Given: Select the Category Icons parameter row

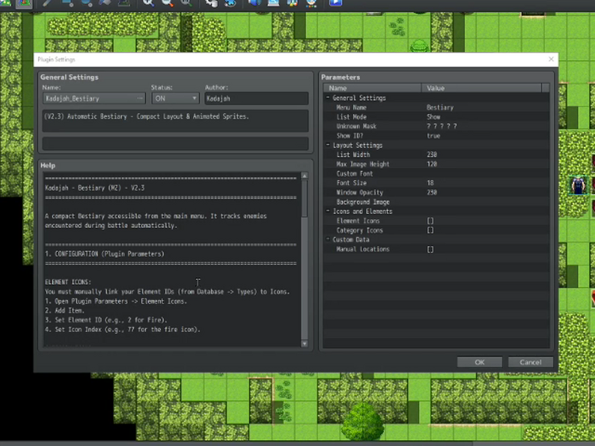Looking at the screenshot, I should point(436,230).
